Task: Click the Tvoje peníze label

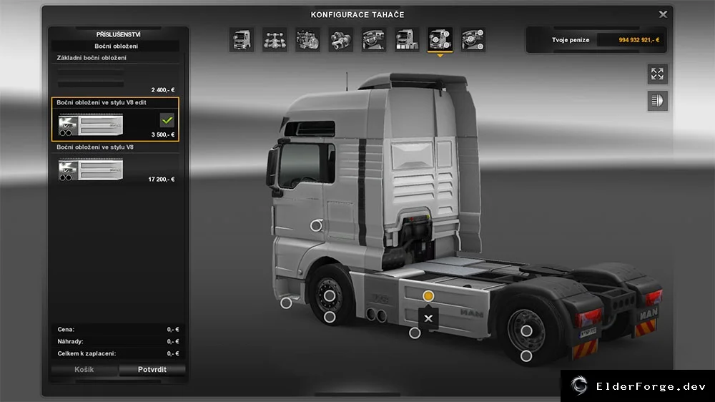Action: (571, 40)
